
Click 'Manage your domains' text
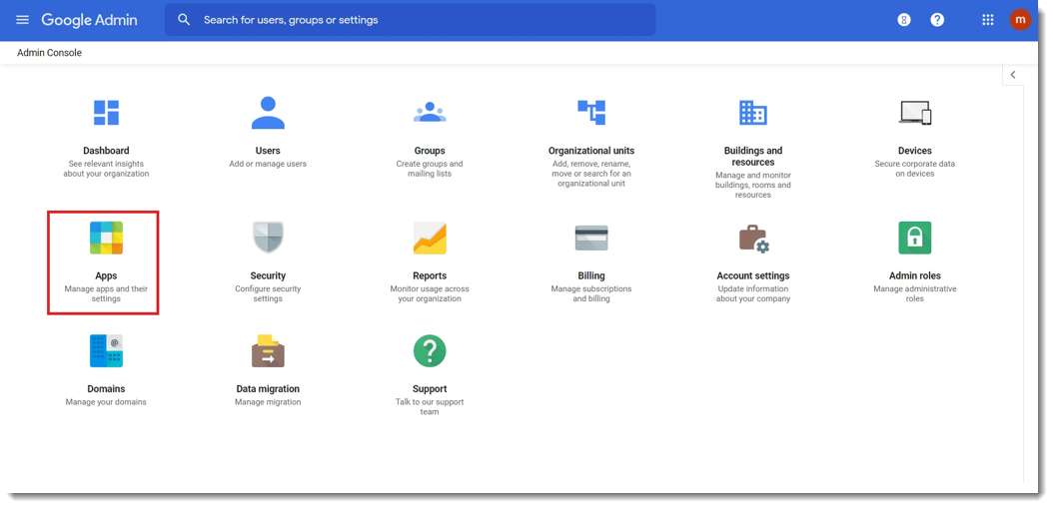(x=106, y=402)
